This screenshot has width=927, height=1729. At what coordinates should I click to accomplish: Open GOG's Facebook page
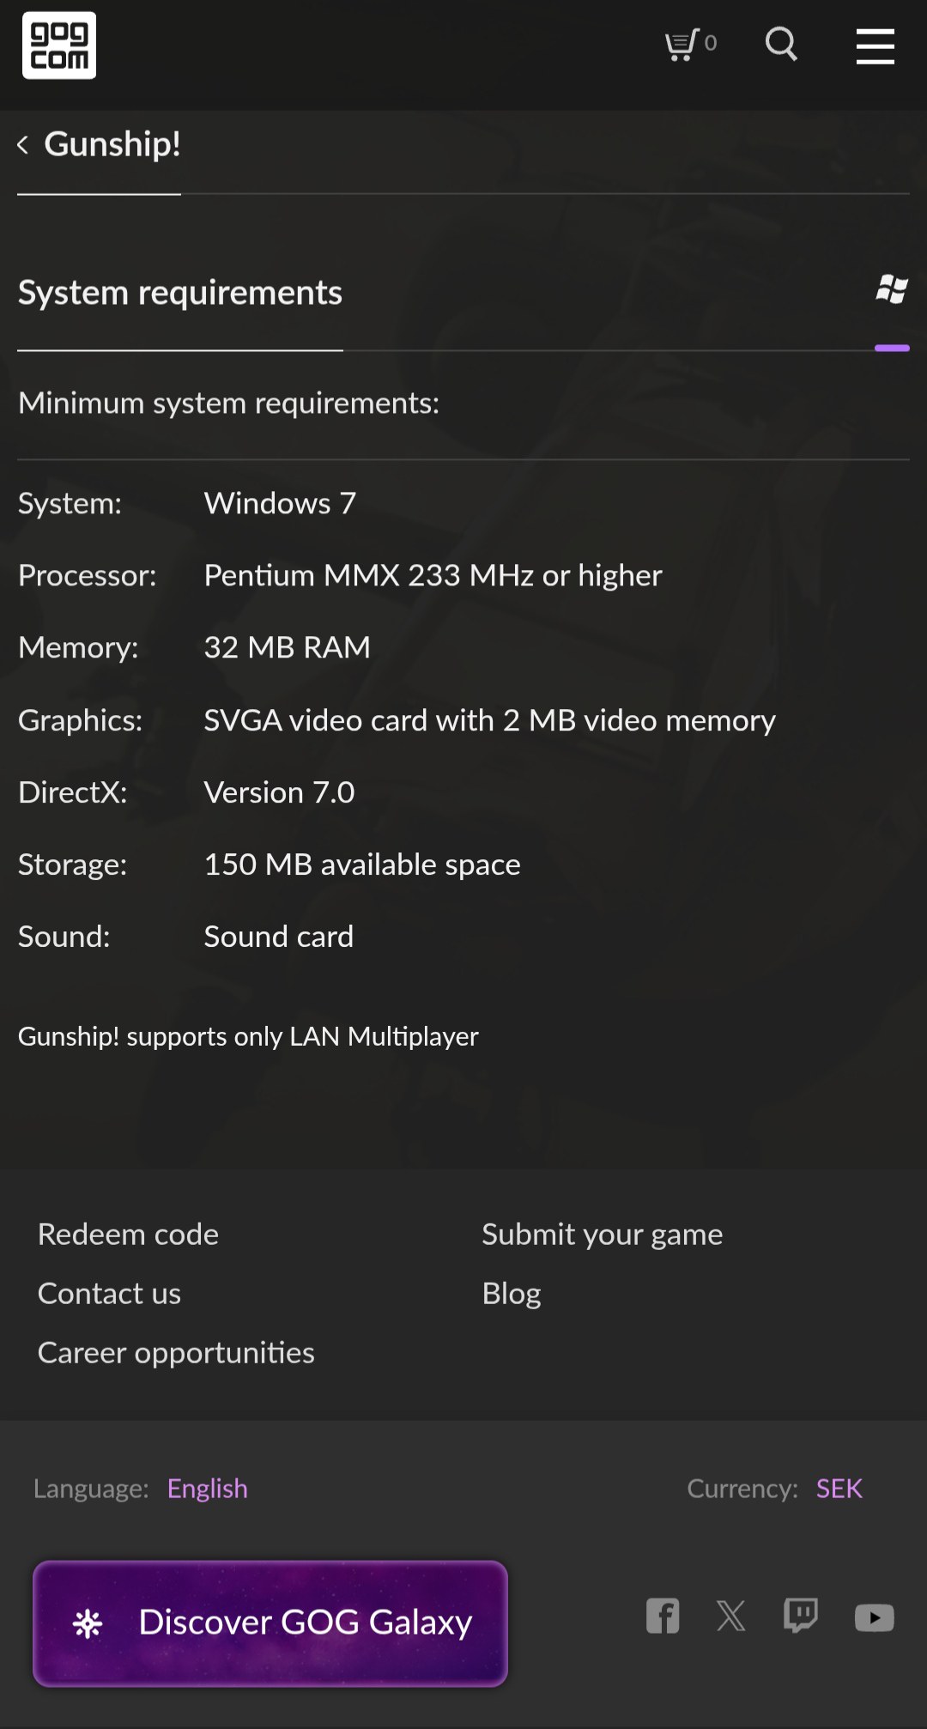point(663,1616)
